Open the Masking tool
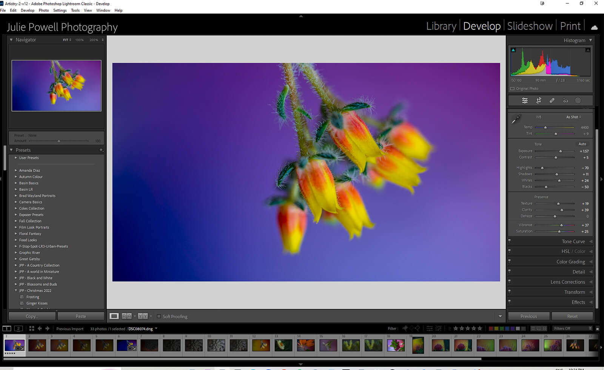Viewport: 604px width, 370px height. pos(578,101)
